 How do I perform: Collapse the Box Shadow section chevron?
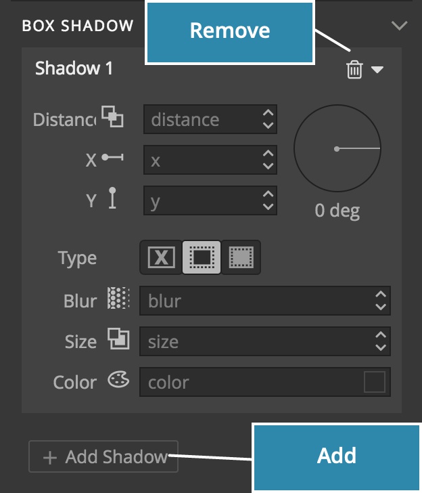(x=400, y=26)
